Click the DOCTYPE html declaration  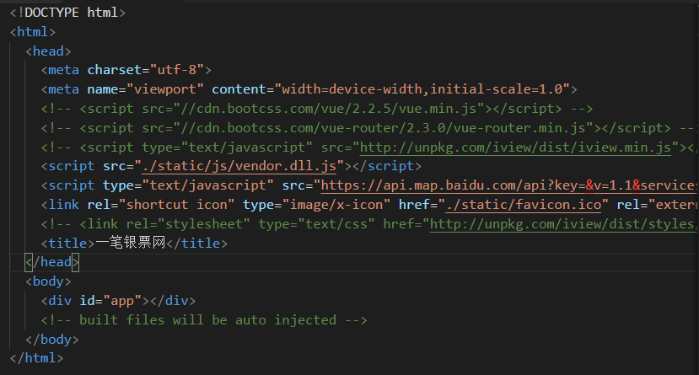(x=67, y=13)
